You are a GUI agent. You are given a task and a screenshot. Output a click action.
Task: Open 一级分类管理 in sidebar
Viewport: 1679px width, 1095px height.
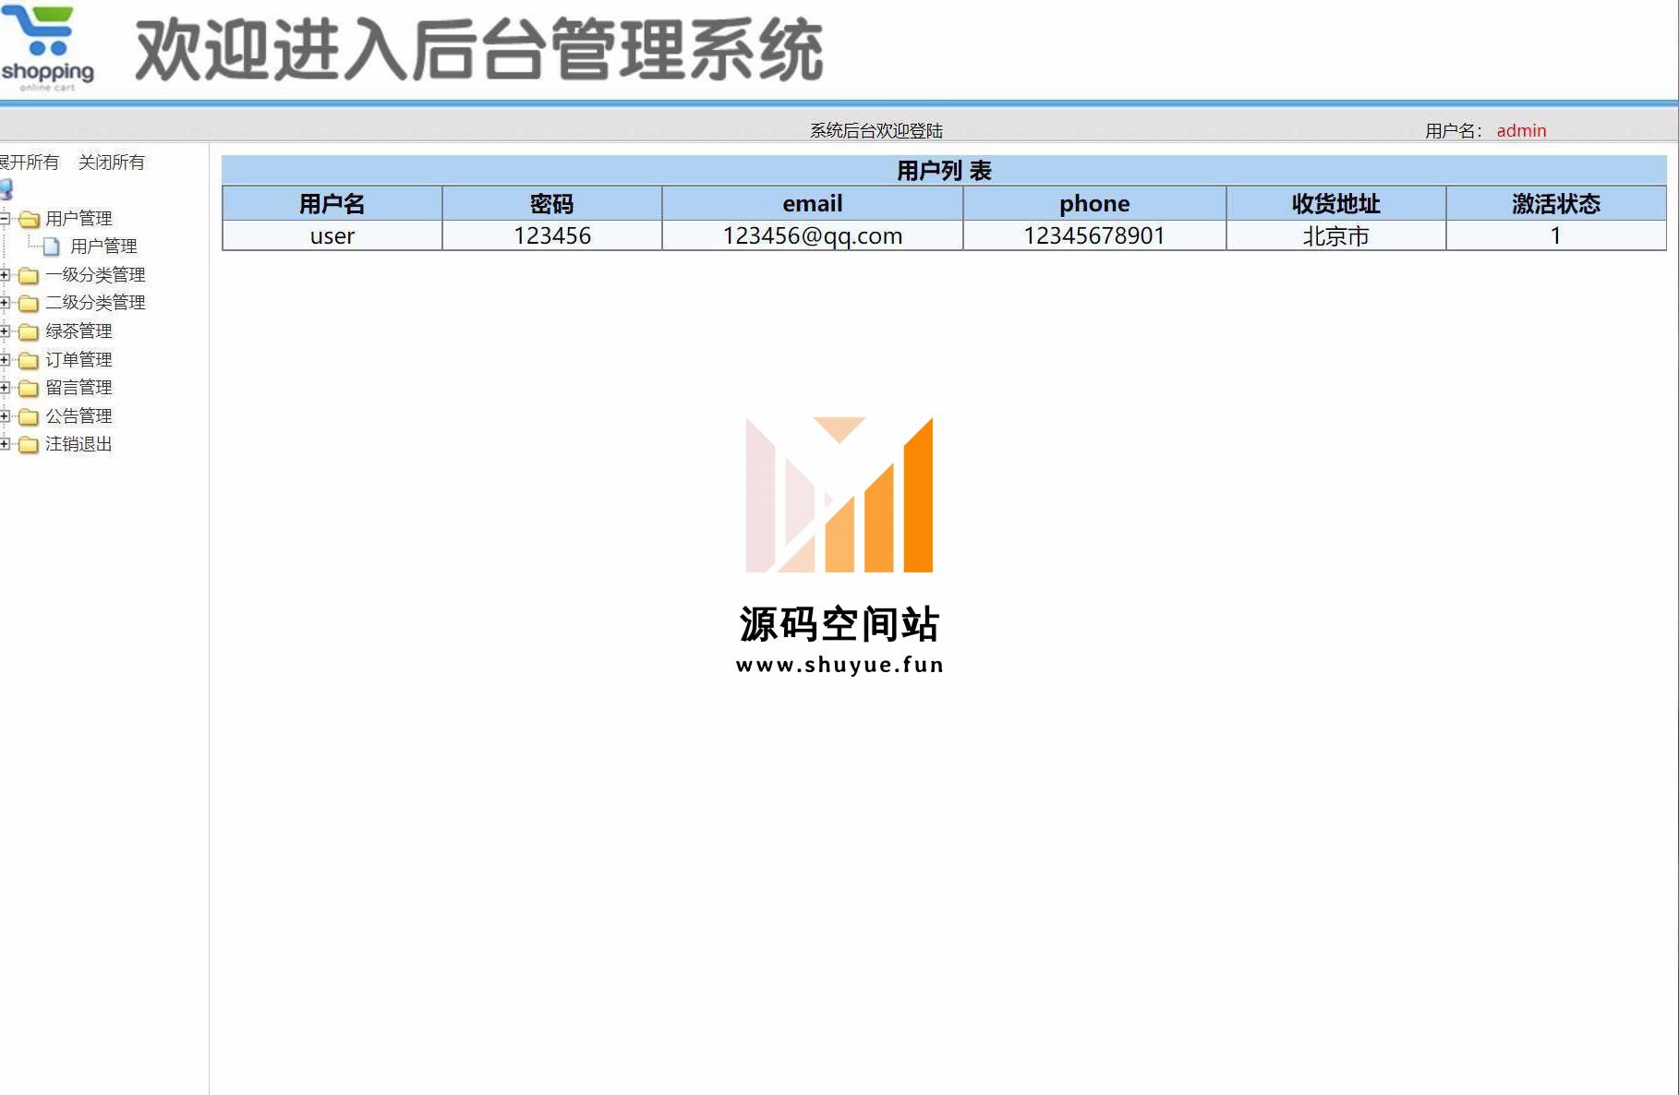click(x=95, y=275)
